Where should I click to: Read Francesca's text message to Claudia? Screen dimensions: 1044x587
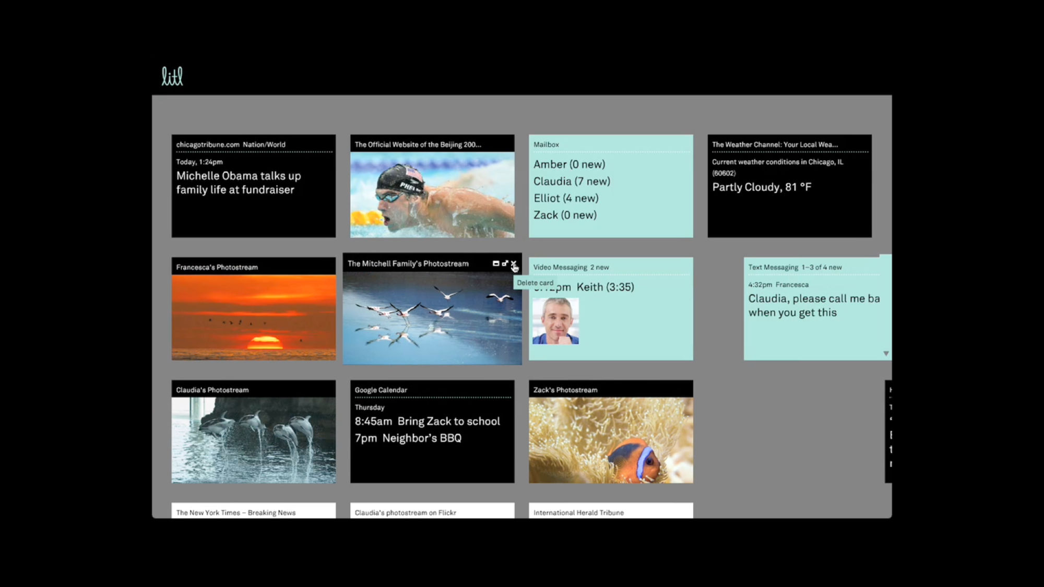(813, 305)
